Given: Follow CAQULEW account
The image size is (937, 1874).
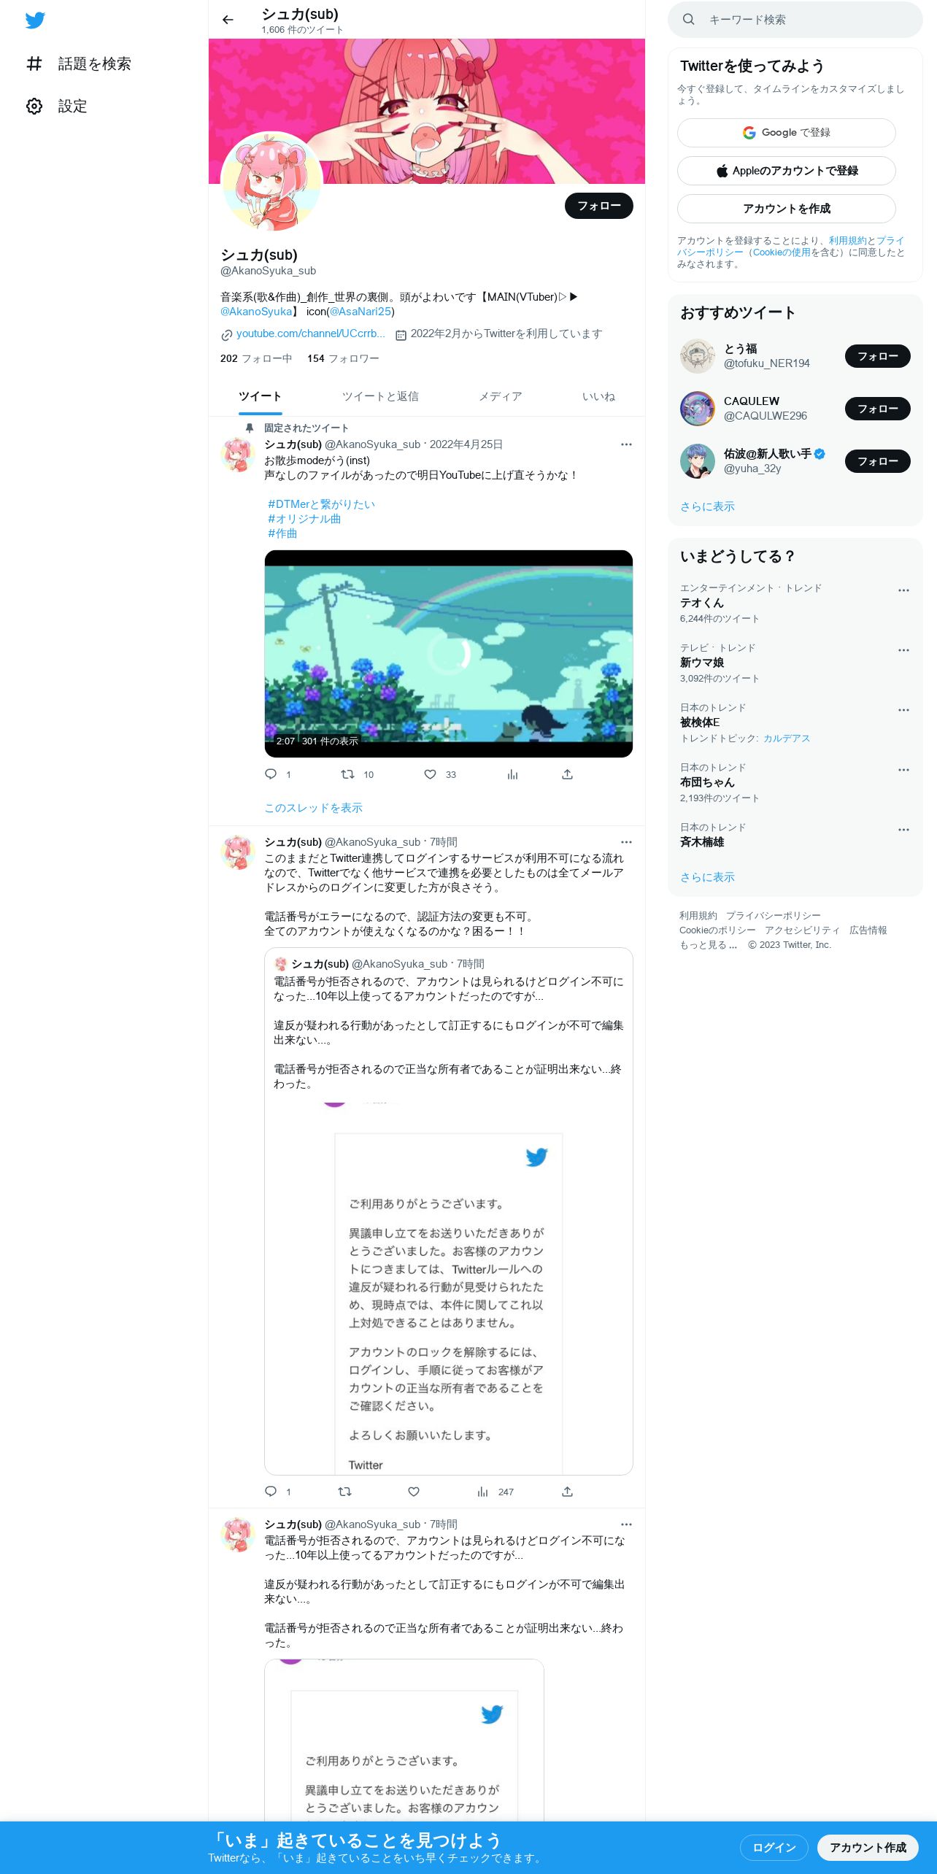Looking at the screenshot, I should 878,409.
